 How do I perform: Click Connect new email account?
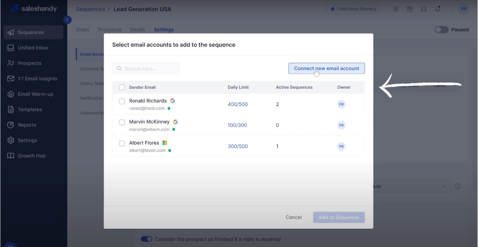pyautogui.click(x=326, y=68)
